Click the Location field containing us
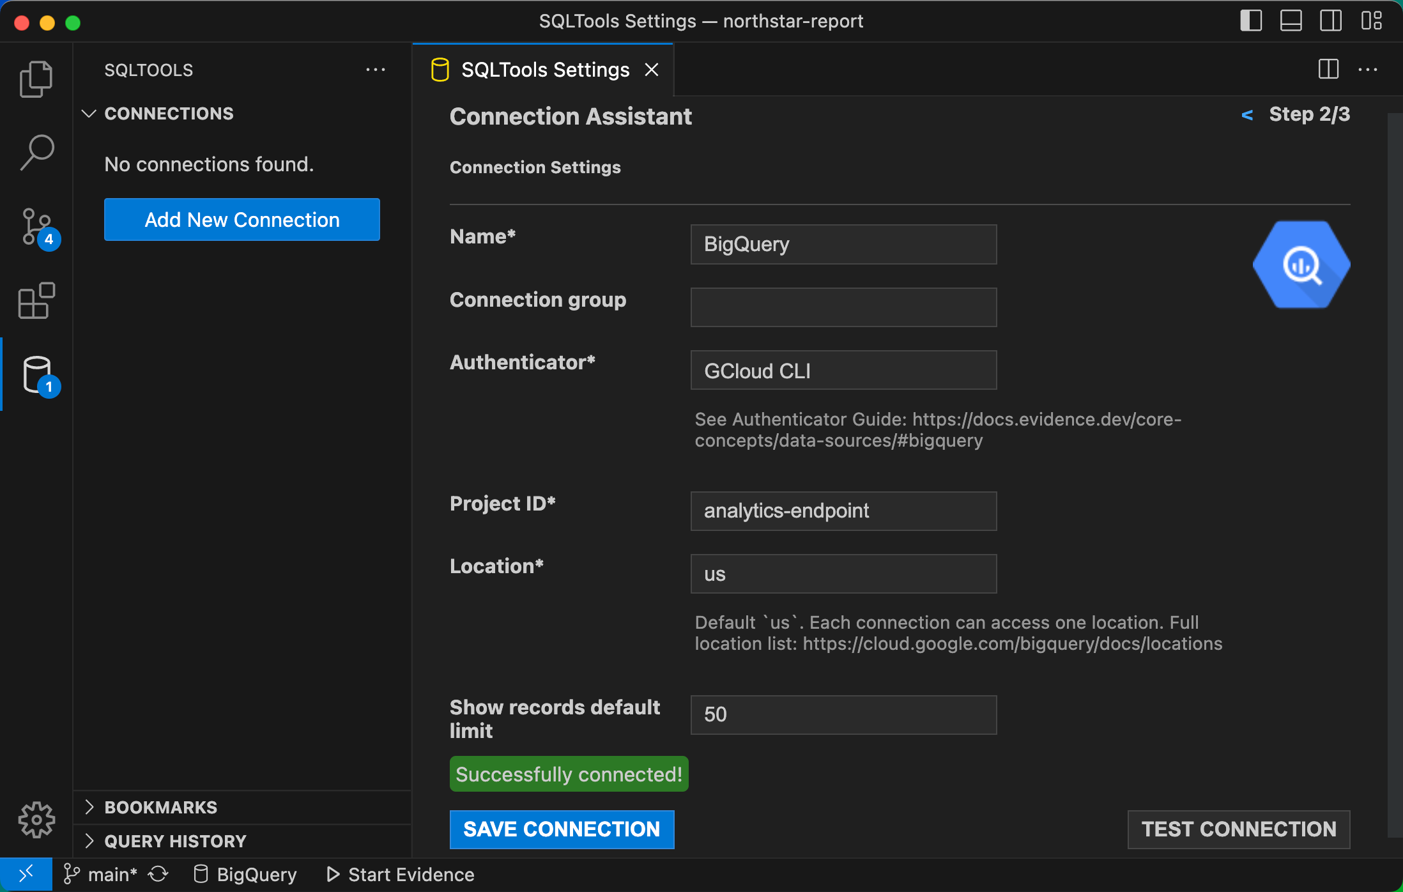 (x=843, y=574)
